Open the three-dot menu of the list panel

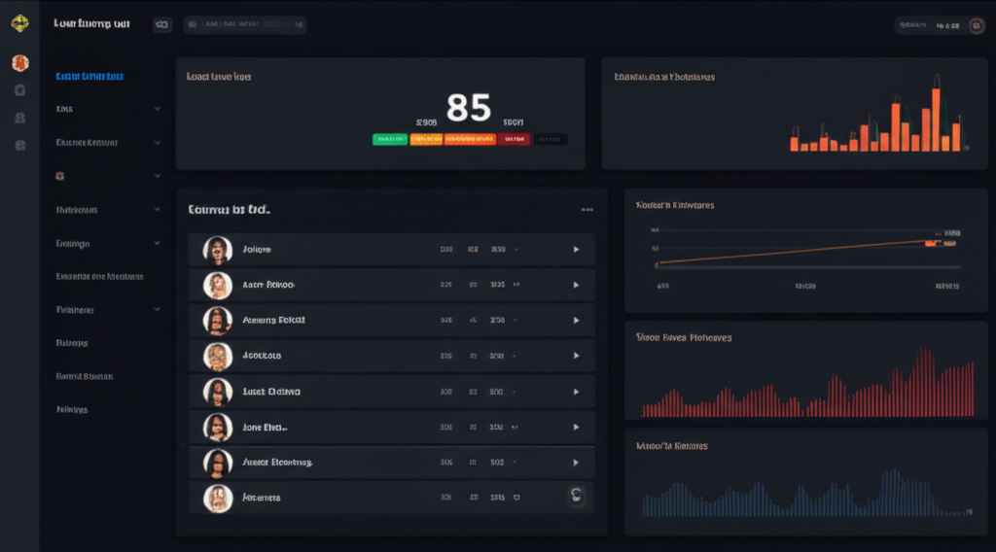point(587,209)
